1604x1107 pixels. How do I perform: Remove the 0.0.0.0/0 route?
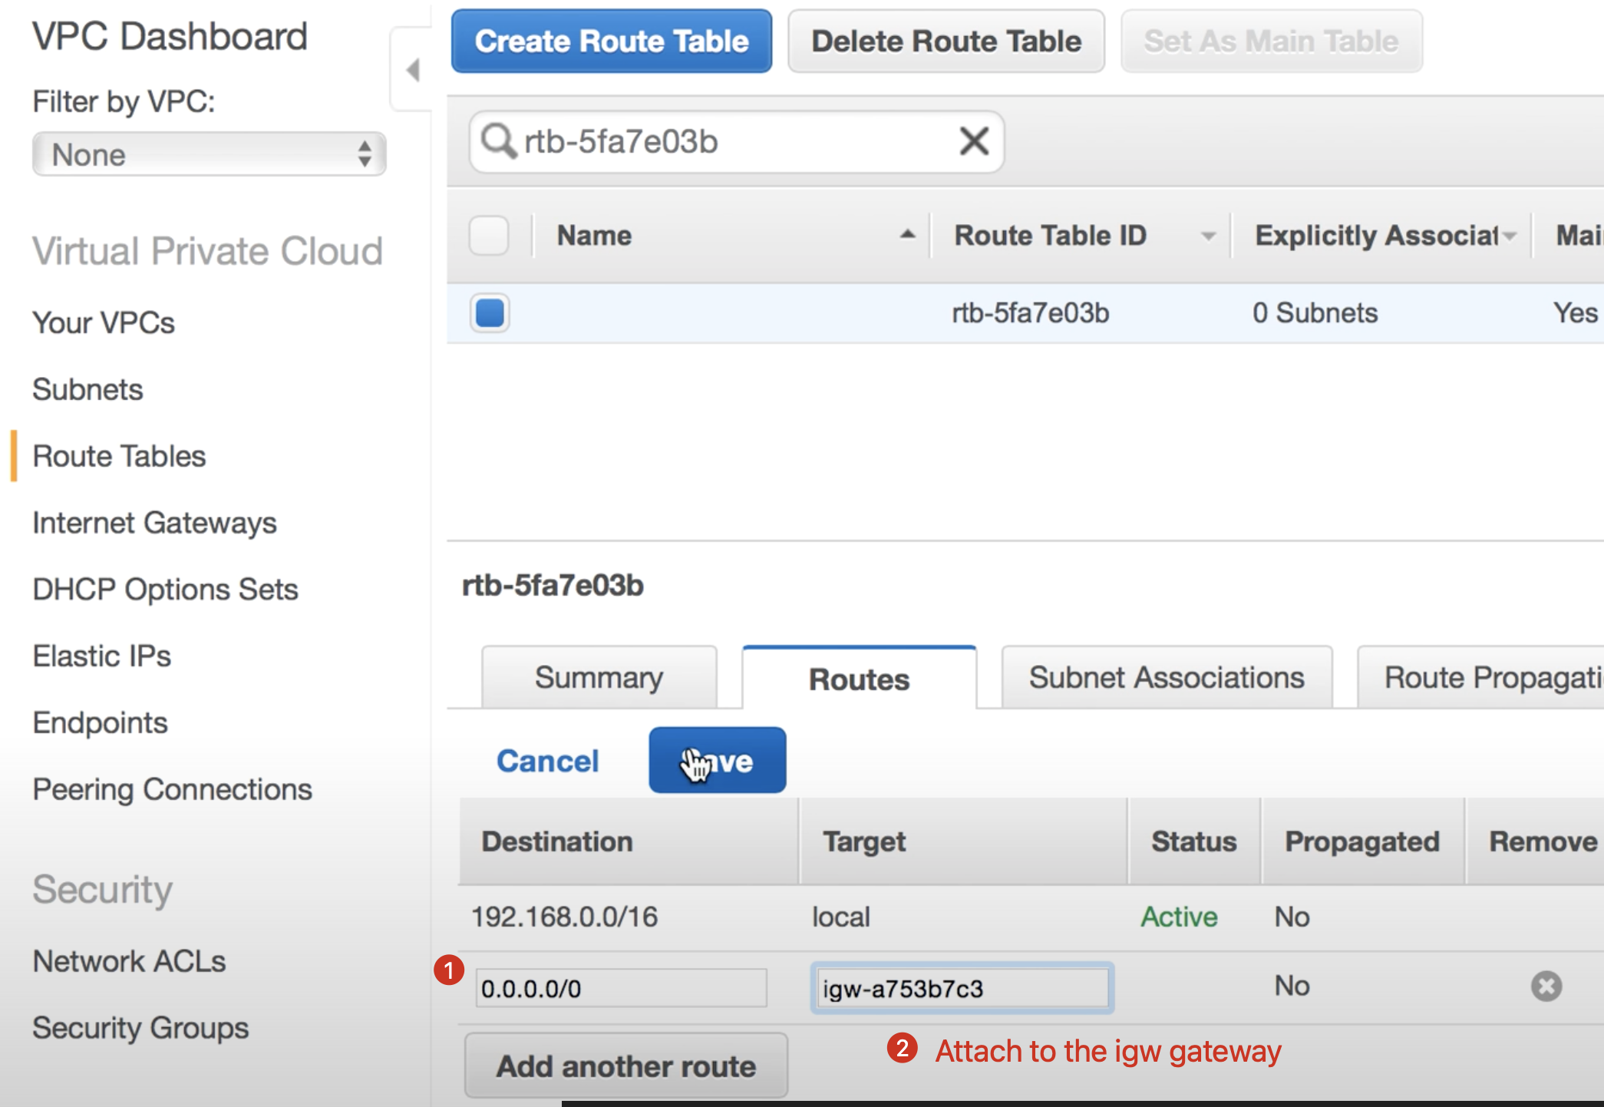point(1546,986)
